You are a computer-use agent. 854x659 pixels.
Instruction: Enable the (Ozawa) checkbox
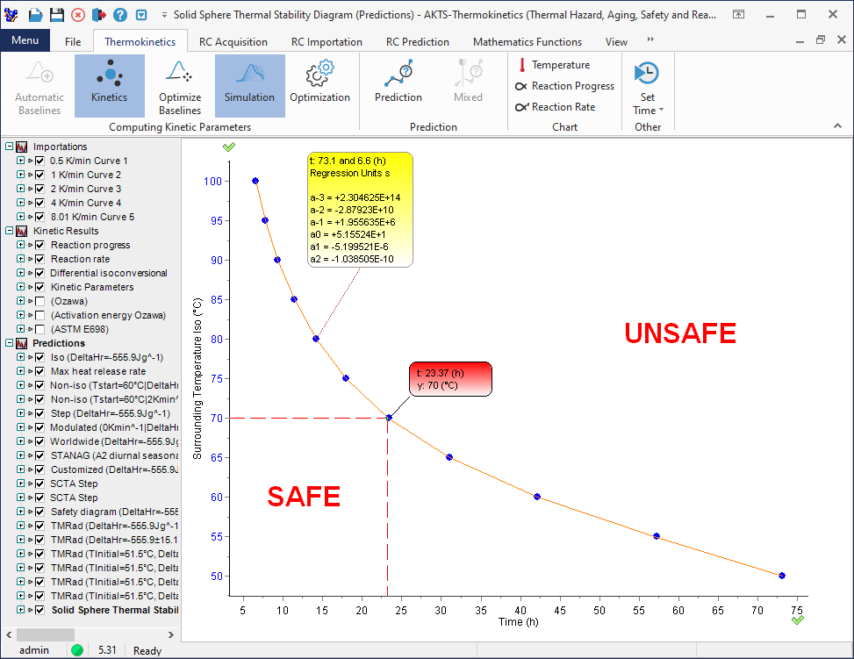[x=39, y=301]
